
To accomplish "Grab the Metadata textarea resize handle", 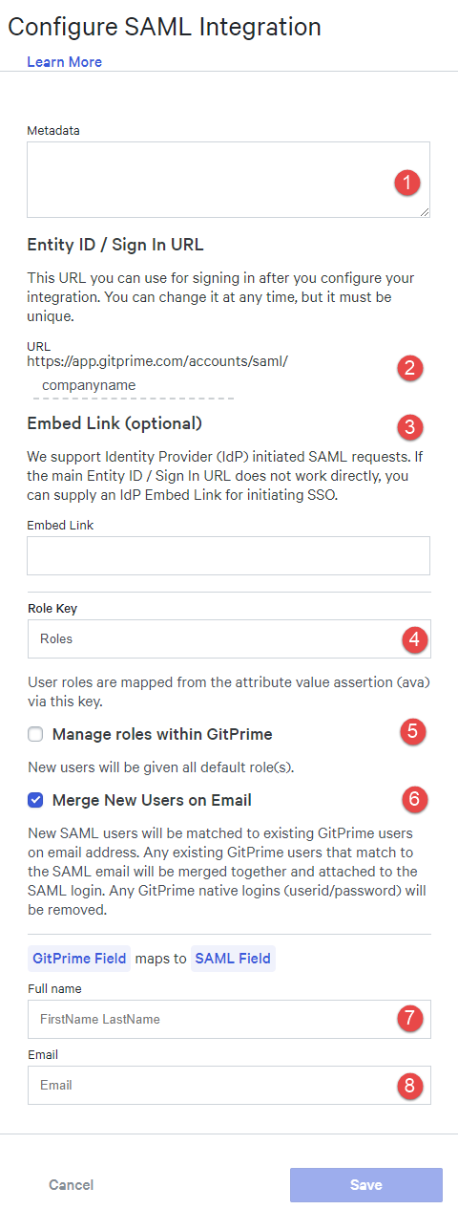I will pyautogui.click(x=425, y=212).
